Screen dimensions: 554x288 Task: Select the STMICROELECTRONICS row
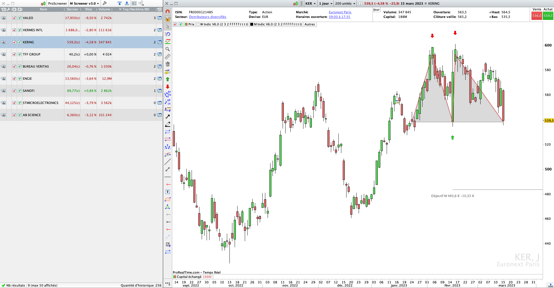click(x=81, y=103)
